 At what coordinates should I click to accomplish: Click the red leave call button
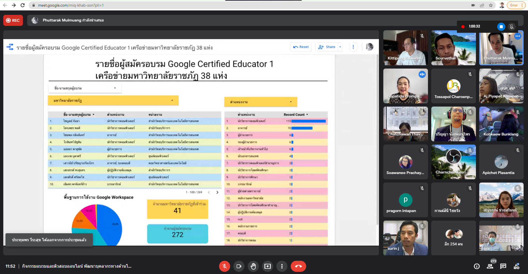tap(298, 266)
